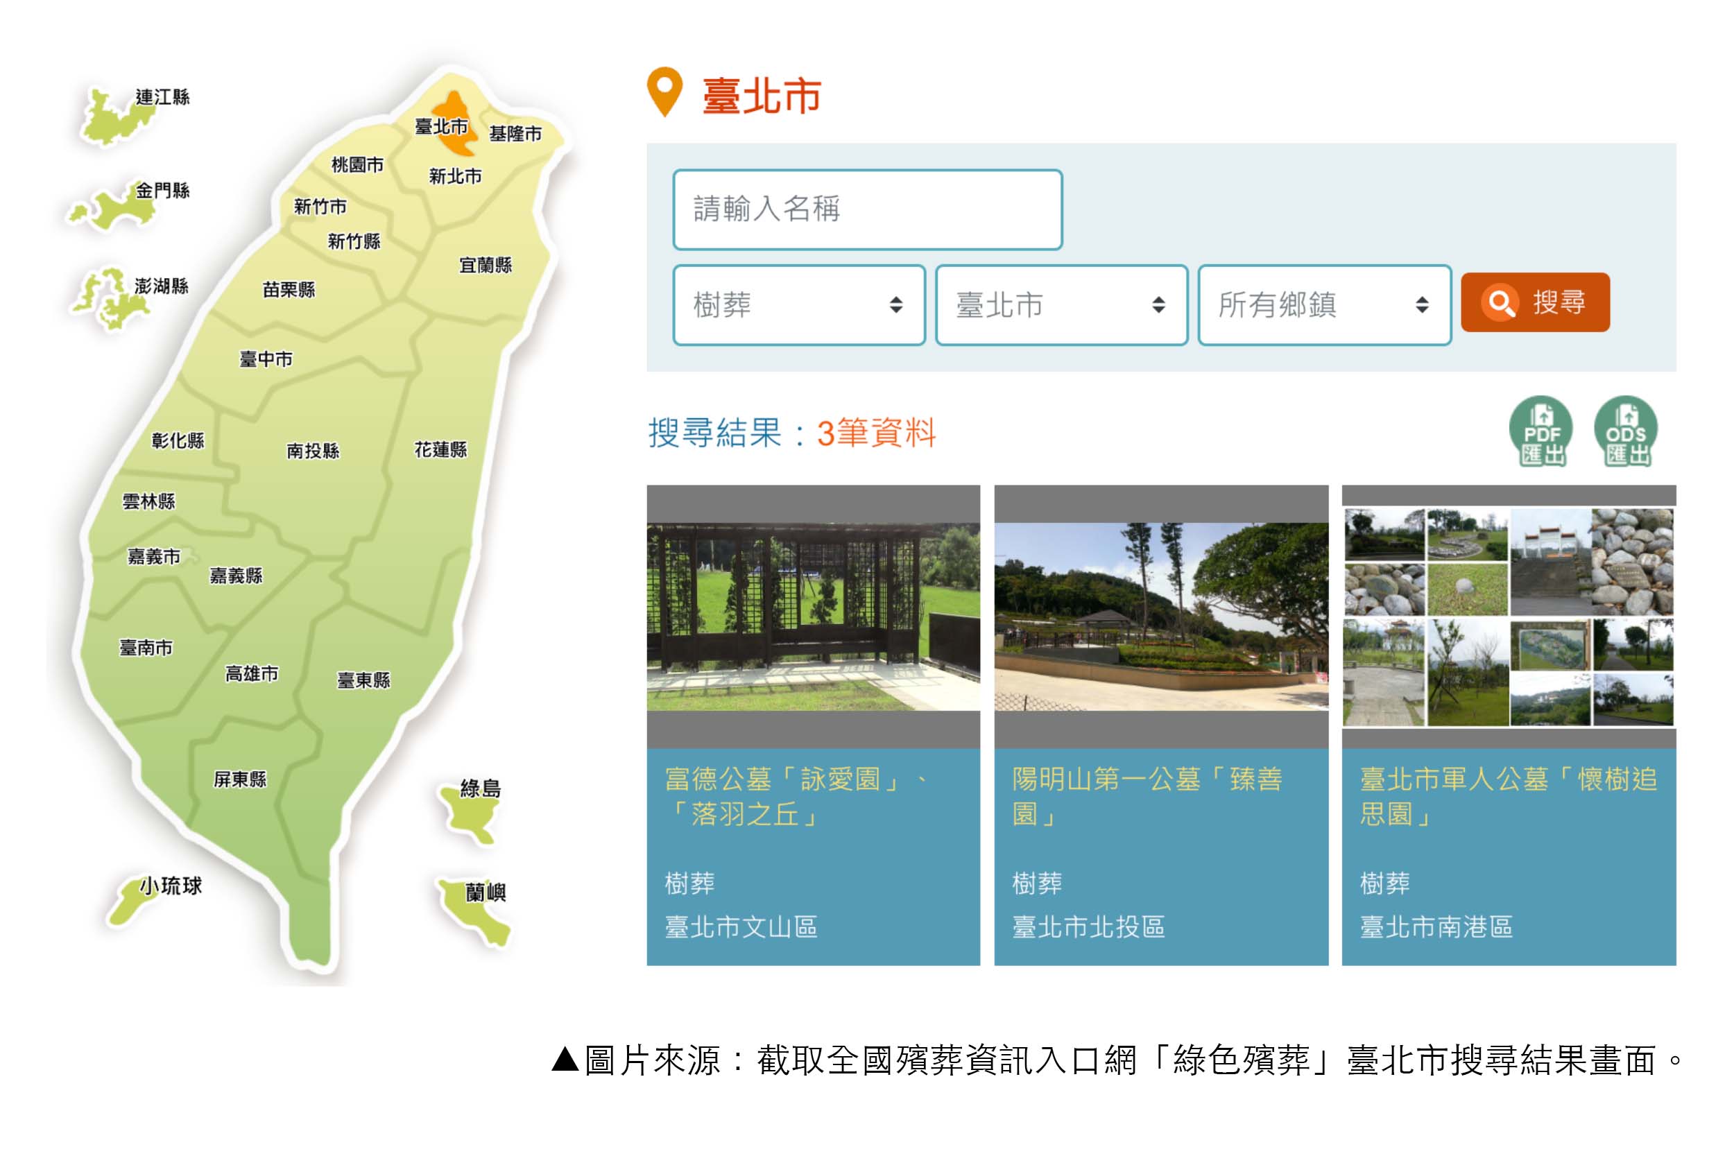
Task: Click the 臺北市 page title heading
Action: (762, 96)
